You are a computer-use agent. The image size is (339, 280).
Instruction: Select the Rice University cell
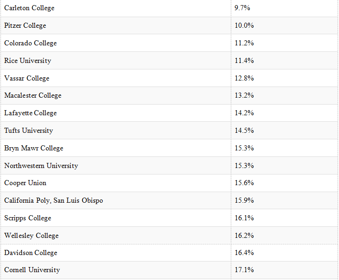tap(28, 61)
